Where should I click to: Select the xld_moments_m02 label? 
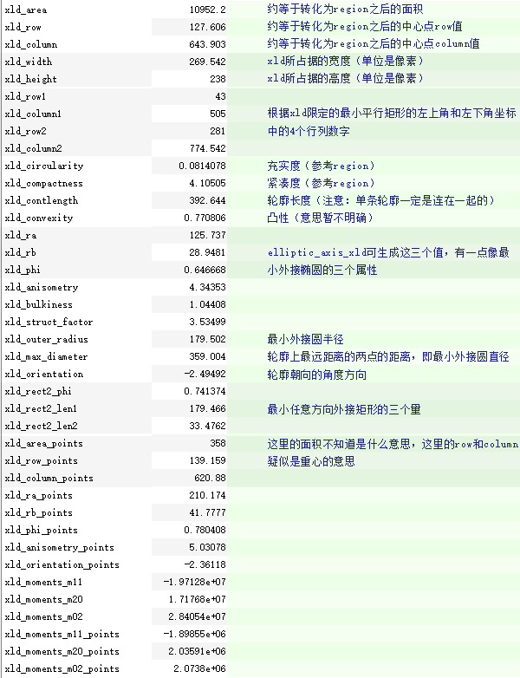click(43, 616)
